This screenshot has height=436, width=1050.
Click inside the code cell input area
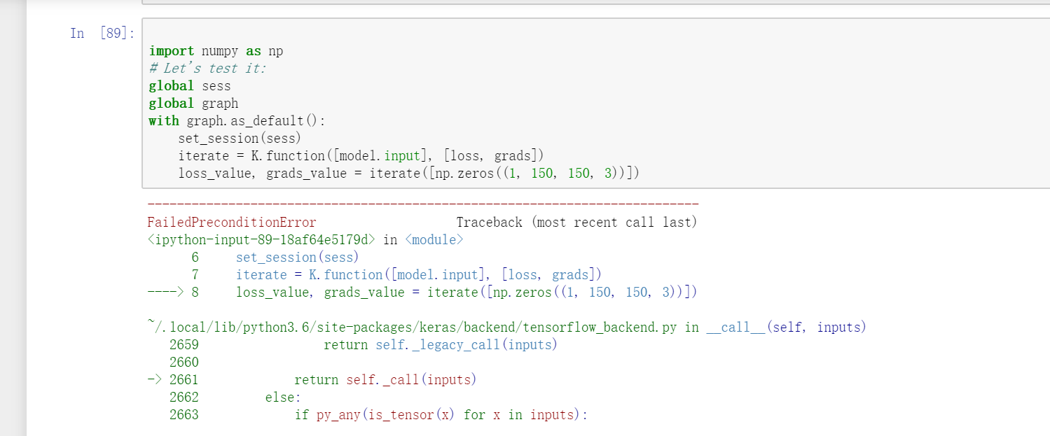[x=595, y=104]
